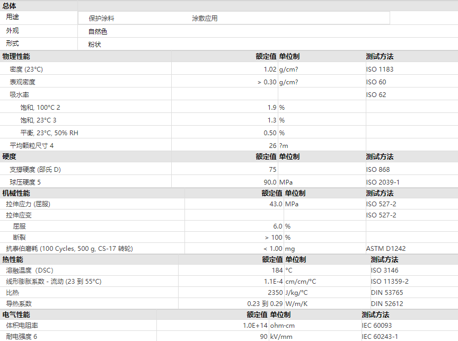Click the 物理性能 section header
Viewport: 458px width, 341px height.
pyautogui.click(x=16, y=56)
